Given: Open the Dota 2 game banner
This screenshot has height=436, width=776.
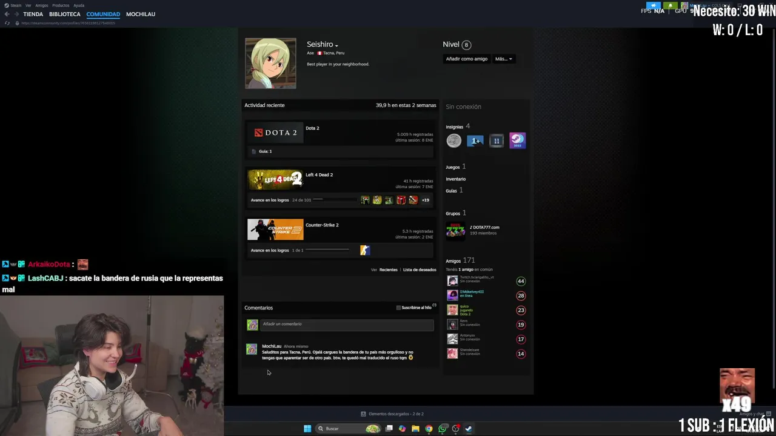Looking at the screenshot, I should [x=275, y=133].
